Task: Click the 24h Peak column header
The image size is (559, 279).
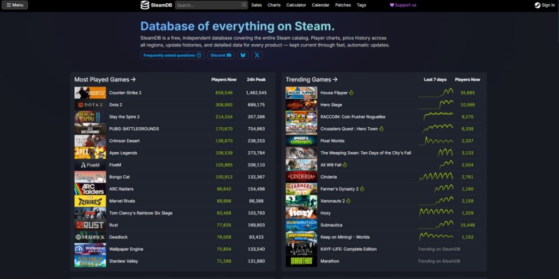Action: point(256,80)
